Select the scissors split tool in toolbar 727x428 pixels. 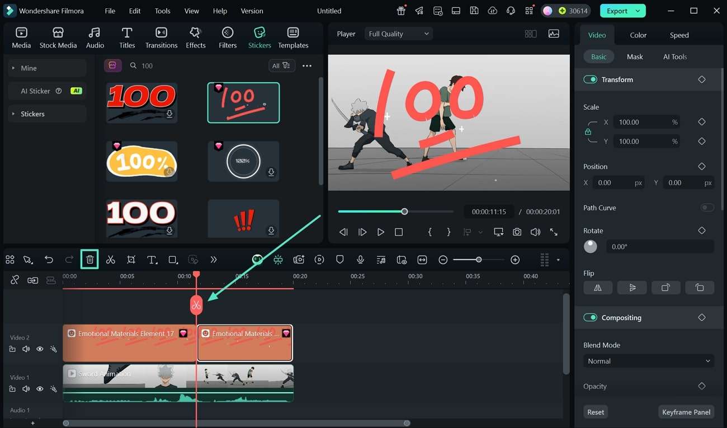(110, 260)
